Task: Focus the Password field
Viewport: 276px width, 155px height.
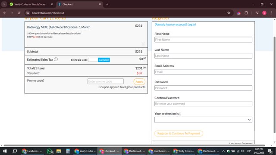Action: 203,88
